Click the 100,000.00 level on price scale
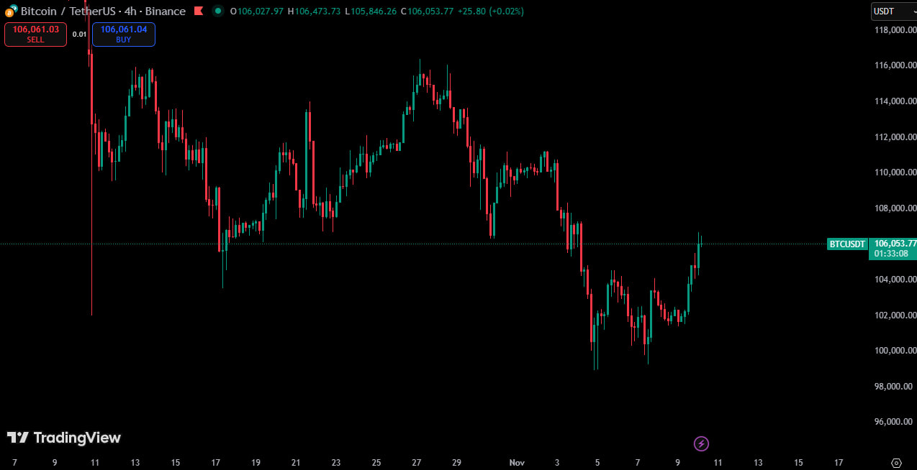The height and width of the screenshot is (470, 917). (x=895, y=351)
